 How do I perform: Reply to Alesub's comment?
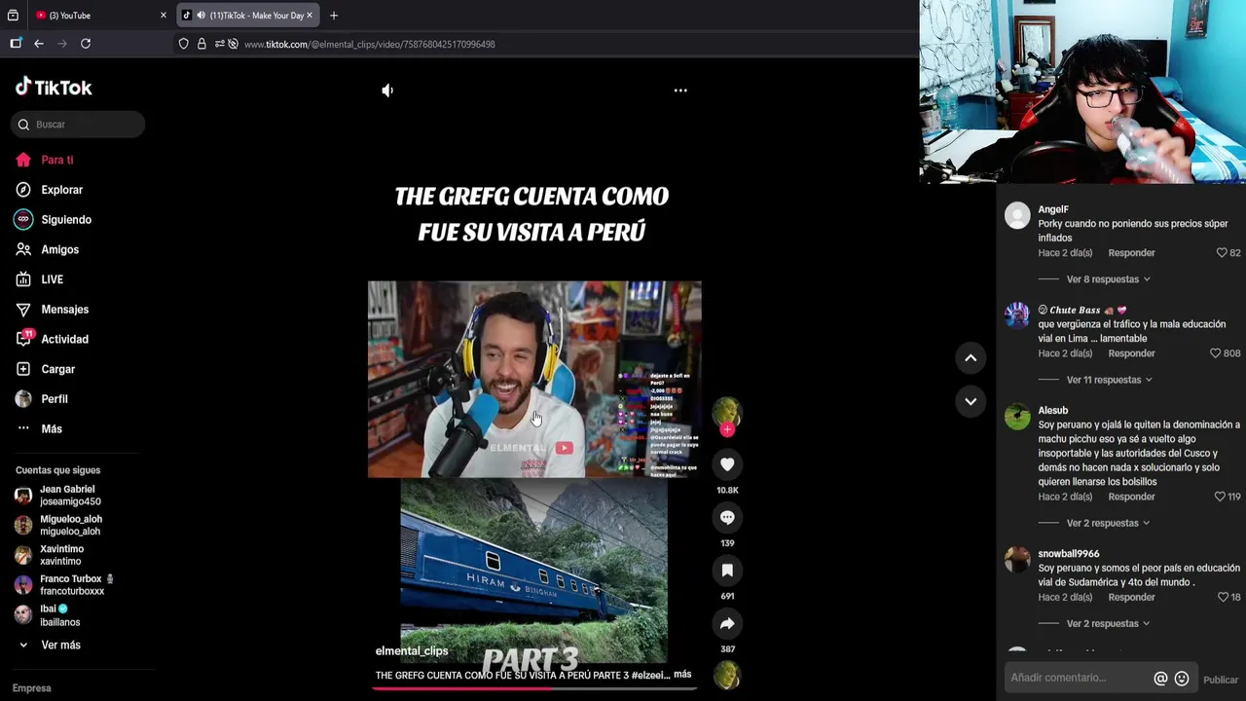click(x=1131, y=497)
